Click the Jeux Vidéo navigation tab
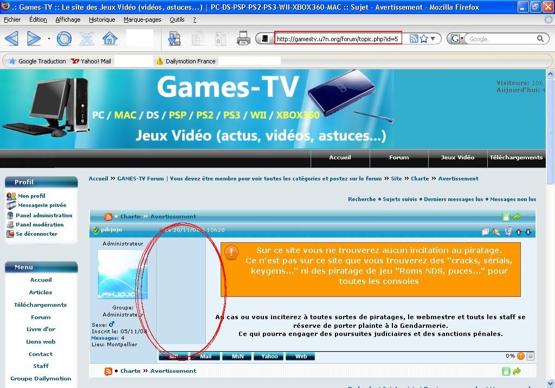Viewport: 555px width, 388px height. [x=457, y=158]
